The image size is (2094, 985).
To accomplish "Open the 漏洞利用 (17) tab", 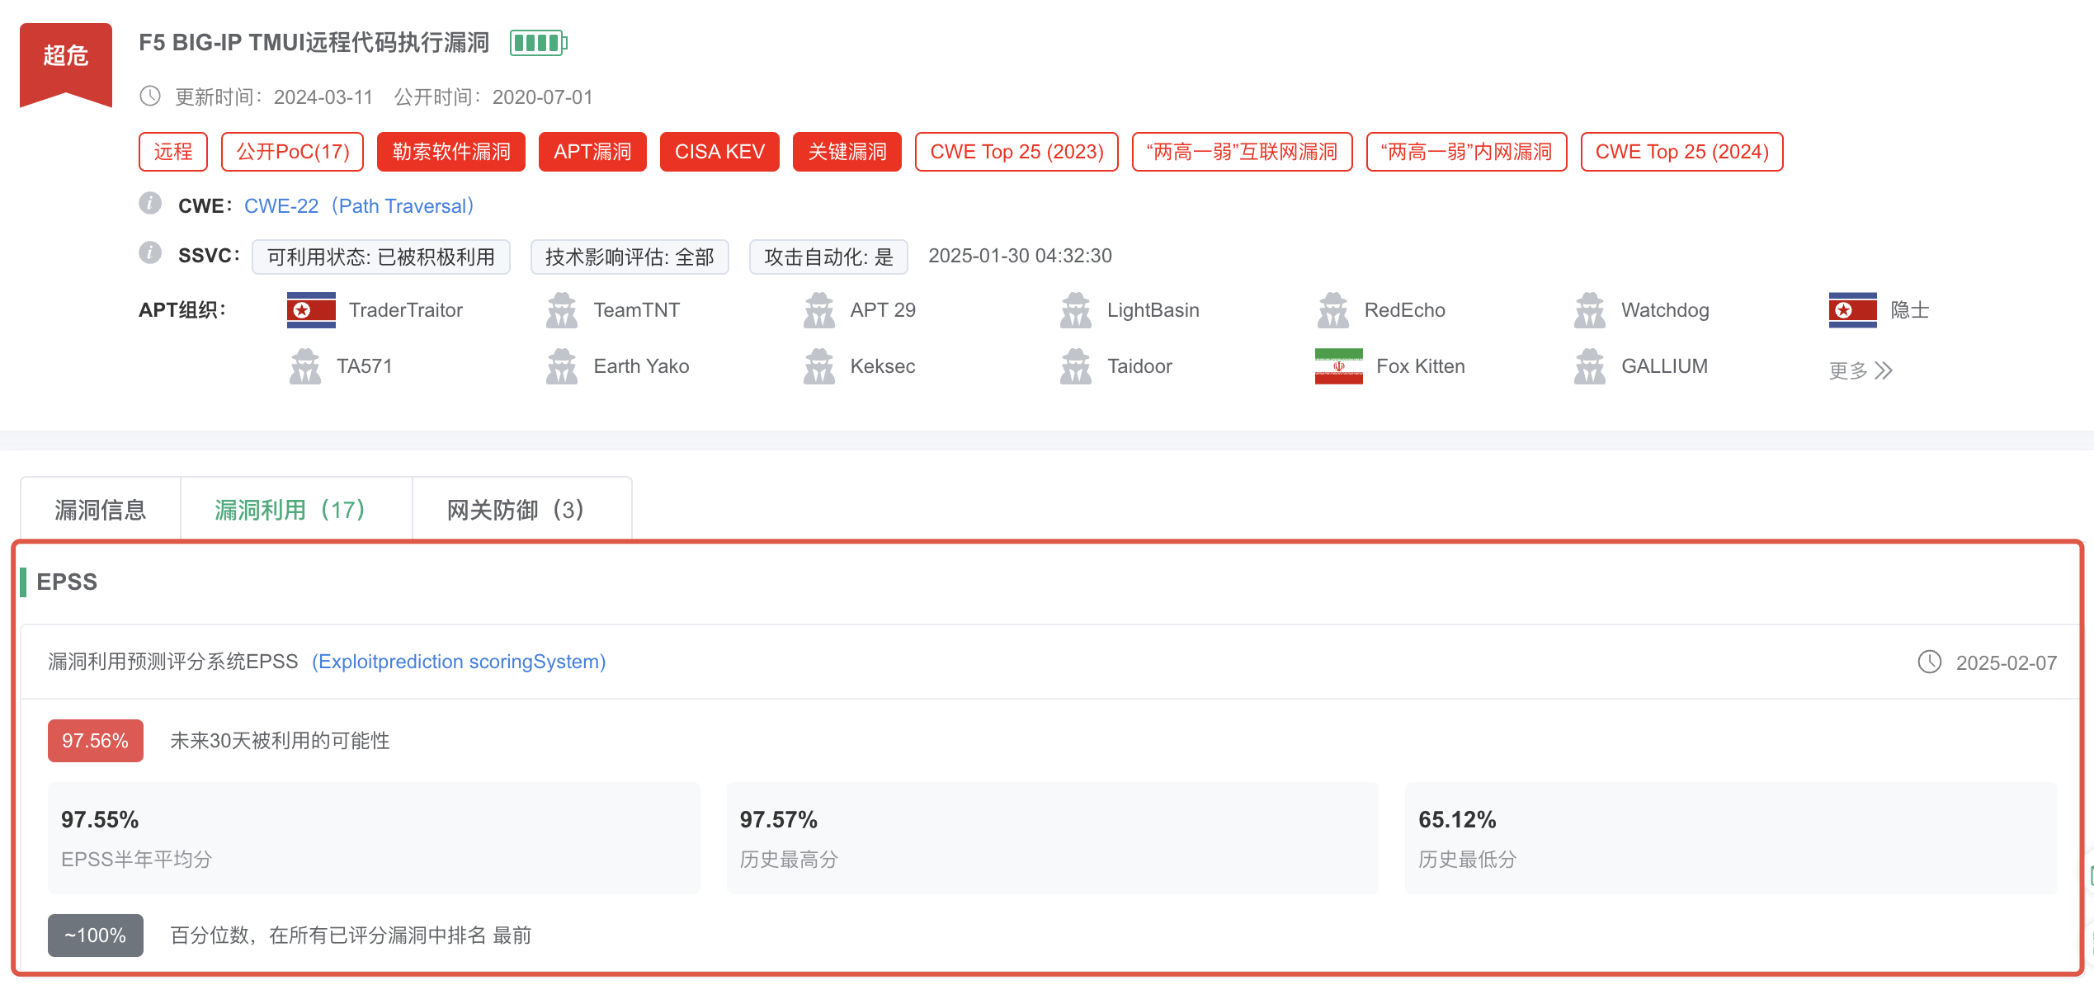I will point(296,510).
